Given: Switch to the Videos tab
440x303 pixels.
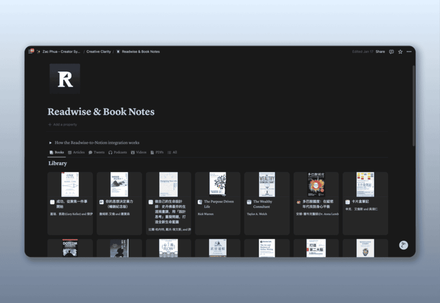Looking at the screenshot, I should (x=139, y=152).
